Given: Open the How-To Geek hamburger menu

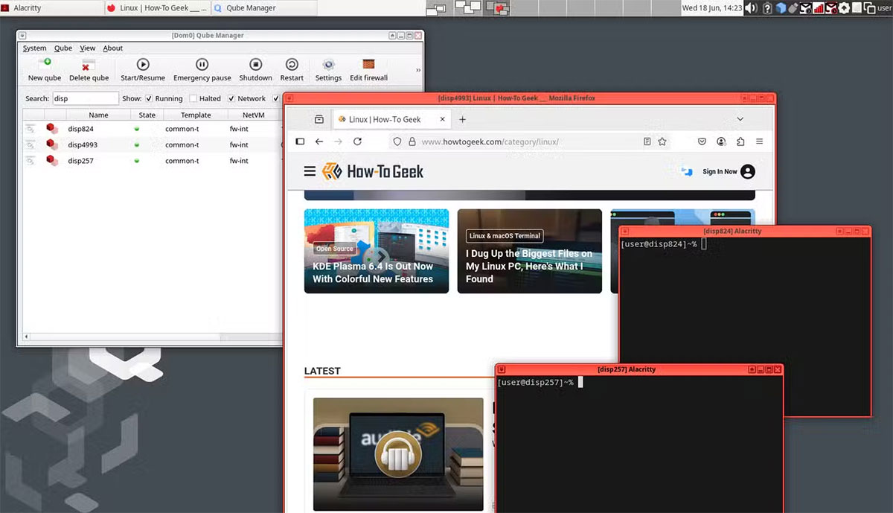Looking at the screenshot, I should tap(310, 171).
